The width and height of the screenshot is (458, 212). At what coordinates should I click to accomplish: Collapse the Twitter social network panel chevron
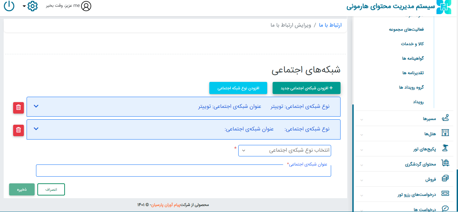pos(36,106)
